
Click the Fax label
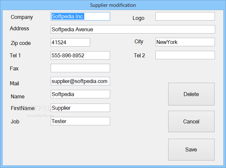[14, 68]
